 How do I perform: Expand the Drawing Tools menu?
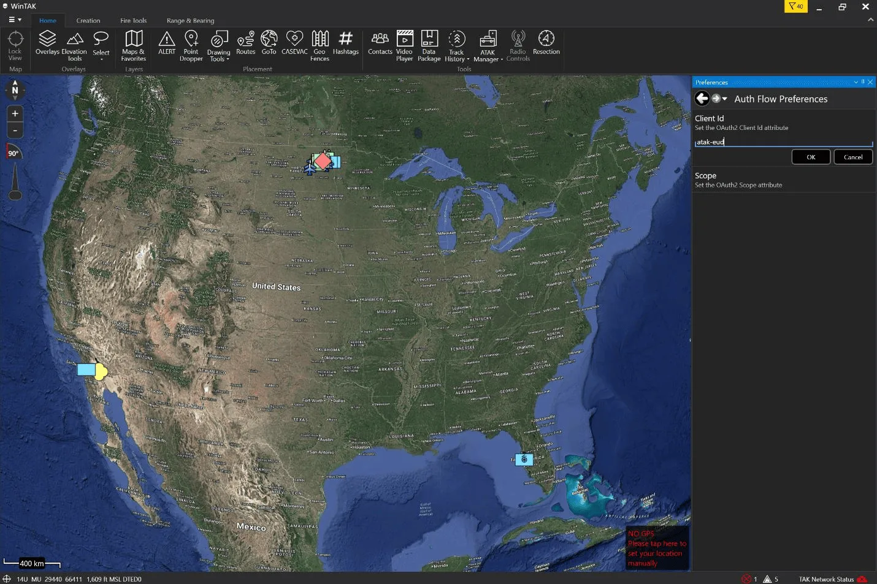click(x=218, y=46)
